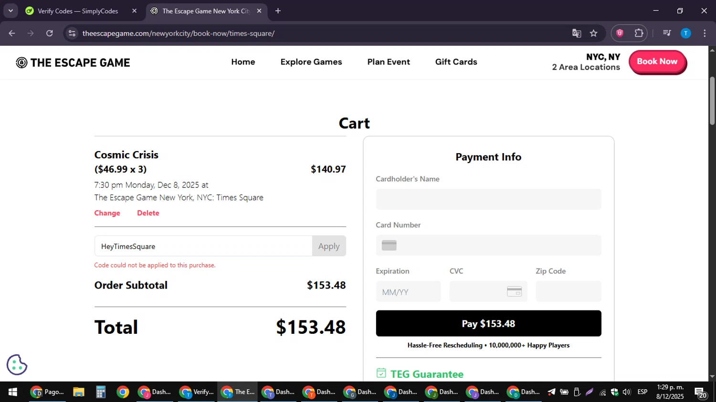
Task: Apply the HeyTimesSquare promo code
Action: pos(329,246)
